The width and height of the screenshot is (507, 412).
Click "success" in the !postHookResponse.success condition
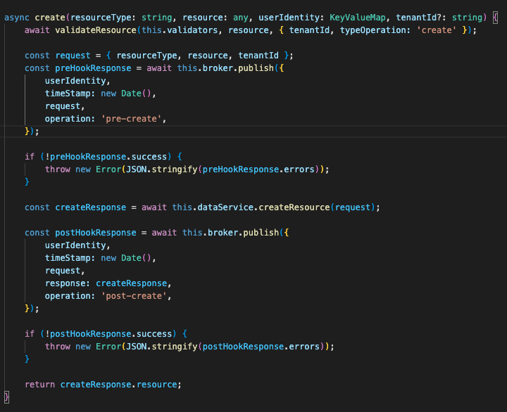click(154, 334)
